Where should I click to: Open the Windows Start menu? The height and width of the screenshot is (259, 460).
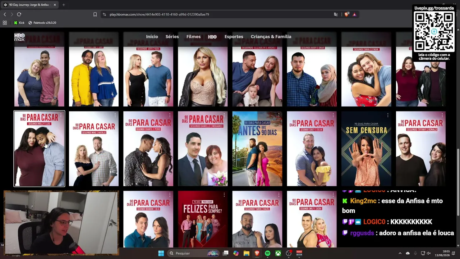161,253
